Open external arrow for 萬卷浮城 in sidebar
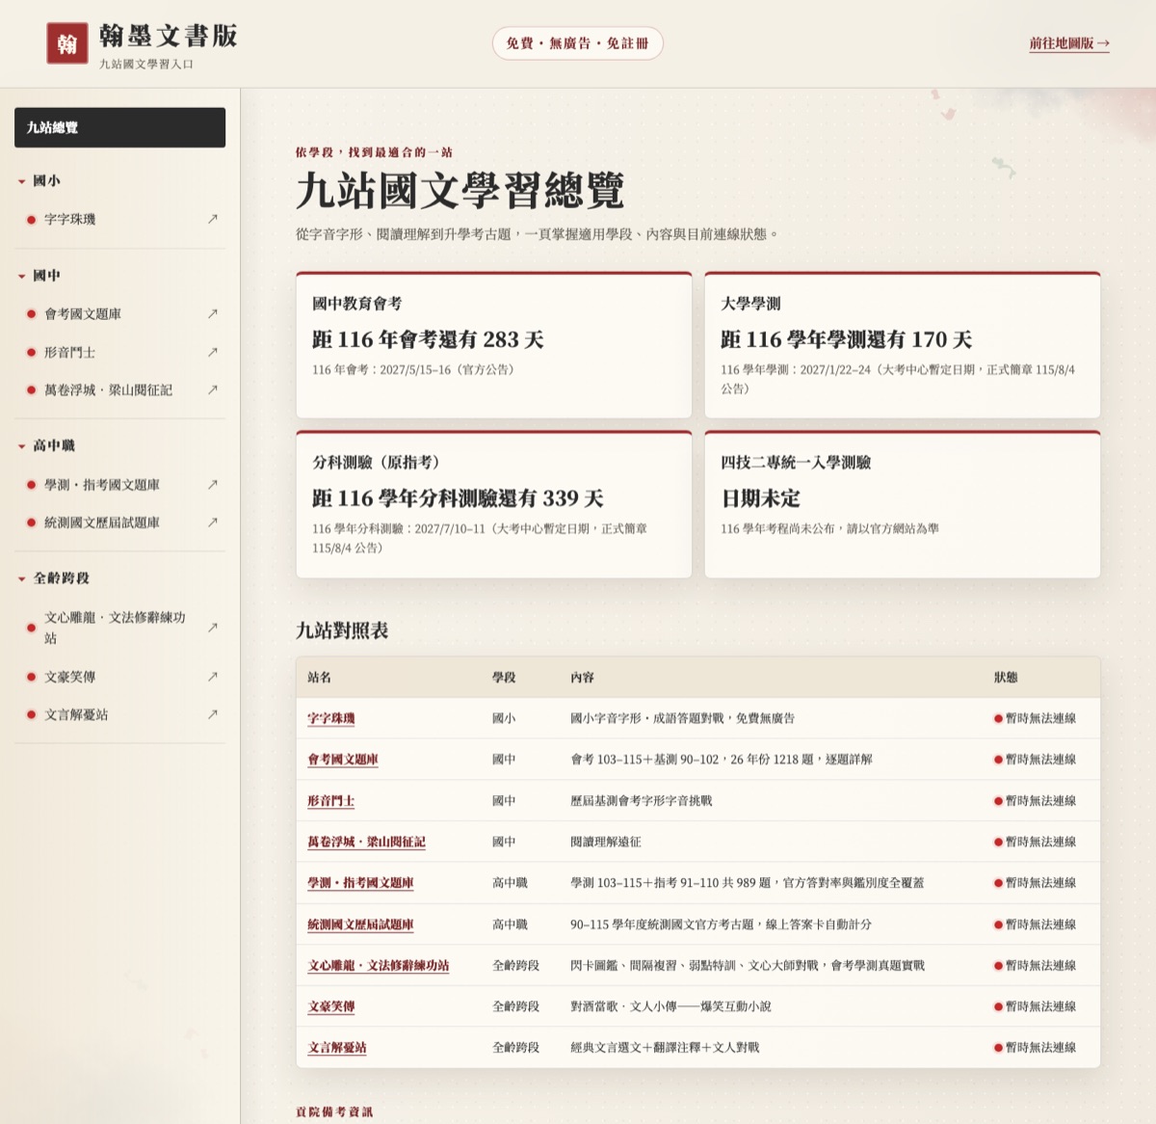This screenshot has width=1156, height=1124. 213,389
